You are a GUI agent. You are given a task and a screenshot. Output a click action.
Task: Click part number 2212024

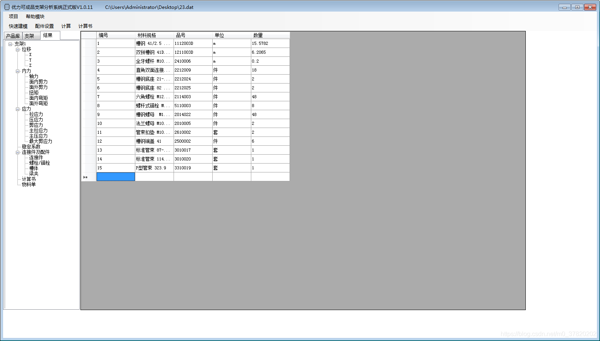(x=193, y=79)
